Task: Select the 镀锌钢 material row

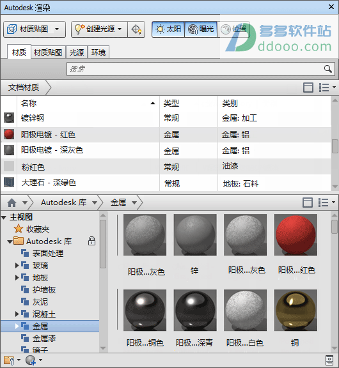Action: click(x=166, y=118)
